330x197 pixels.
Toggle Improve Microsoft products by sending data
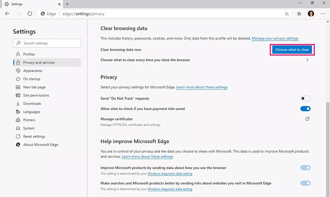pos(305,168)
